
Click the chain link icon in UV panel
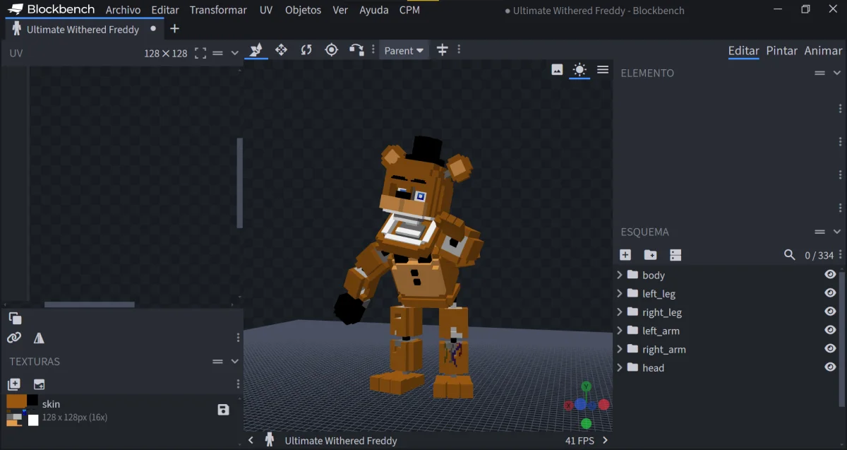pos(14,338)
